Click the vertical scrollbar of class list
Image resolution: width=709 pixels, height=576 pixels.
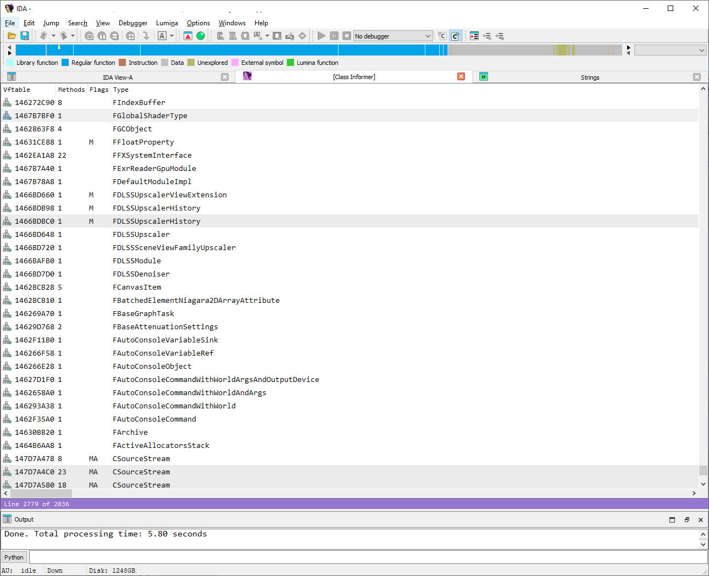pos(703,286)
